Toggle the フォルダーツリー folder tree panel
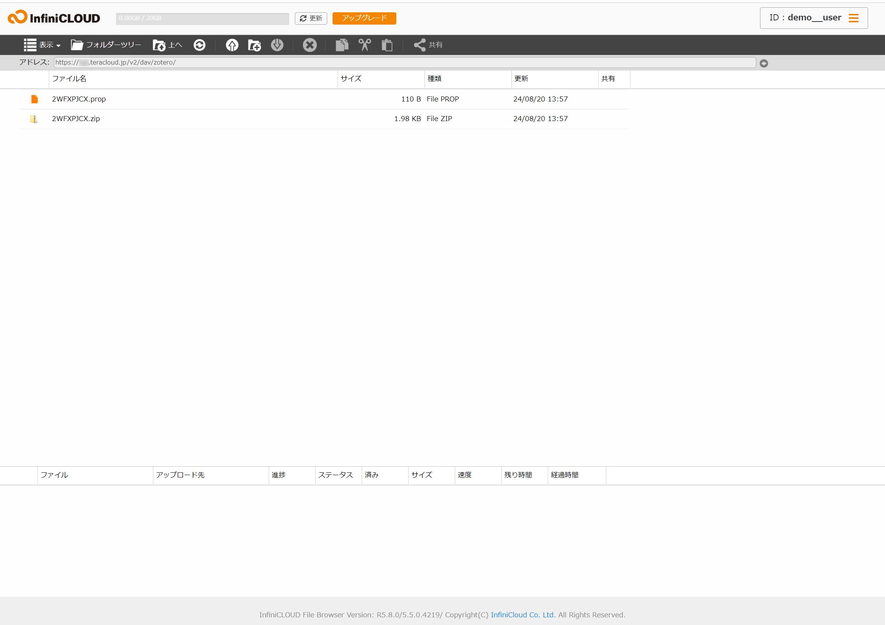885x625 pixels. pos(106,45)
